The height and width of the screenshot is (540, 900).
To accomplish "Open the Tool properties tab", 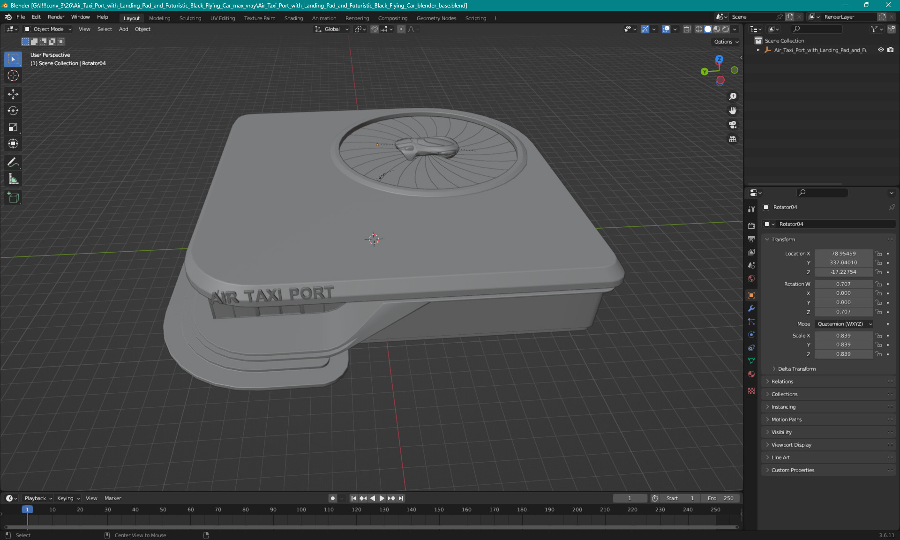I will (x=751, y=209).
